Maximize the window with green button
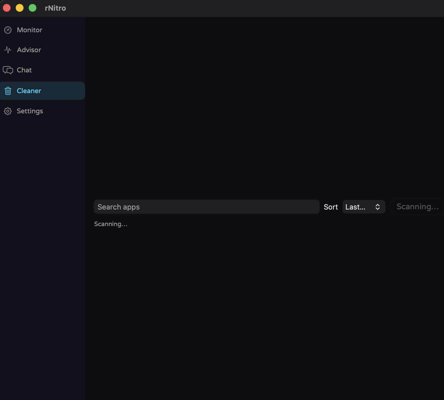444x400 pixels. (33, 8)
